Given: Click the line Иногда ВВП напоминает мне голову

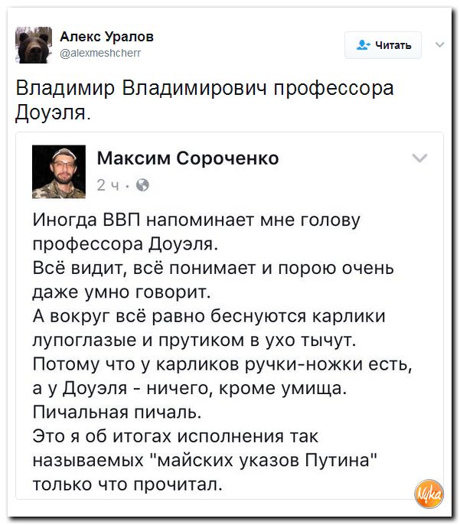Looking at the screenshot, I should coord(197,220).
